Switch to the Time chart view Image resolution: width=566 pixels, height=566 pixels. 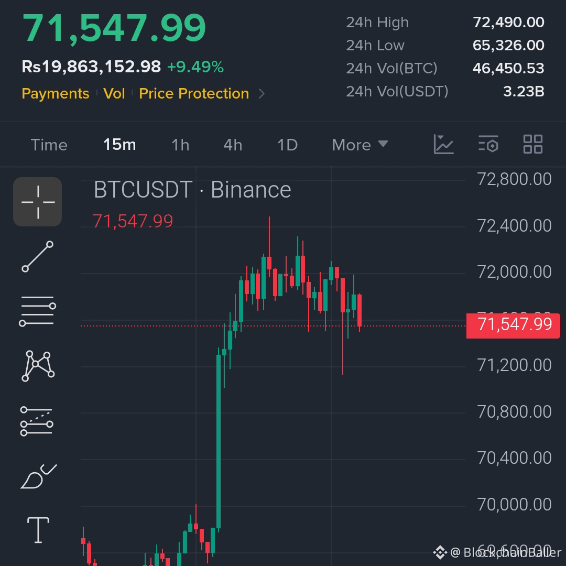[49, 145]
